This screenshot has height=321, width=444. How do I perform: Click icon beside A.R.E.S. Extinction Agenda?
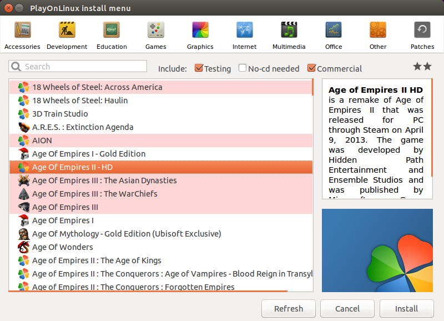pyautogui.click(x=23, y=127)
